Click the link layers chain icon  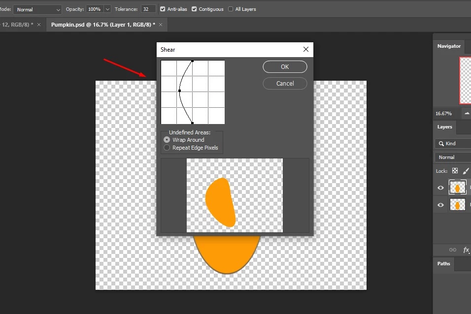pyautogui.click(x=453, y=250)
